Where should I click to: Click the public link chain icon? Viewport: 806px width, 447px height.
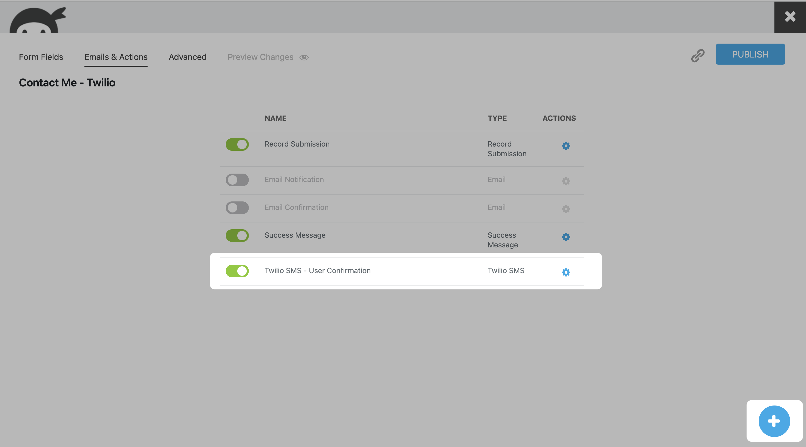[x=697, y=56]
